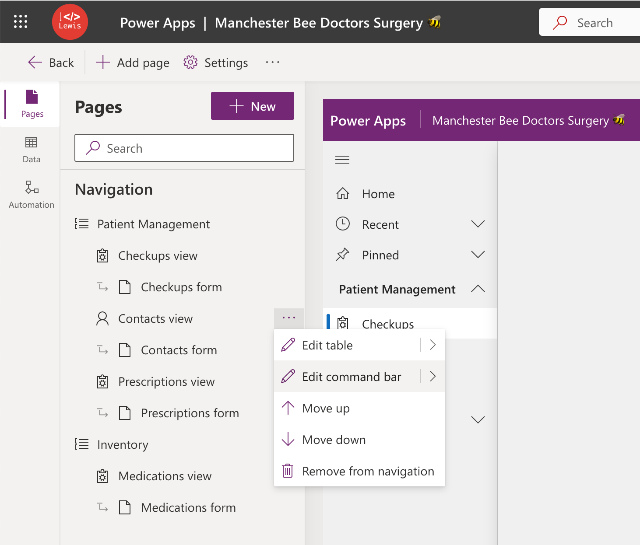Click the top bar Search box

pos(589,22)
